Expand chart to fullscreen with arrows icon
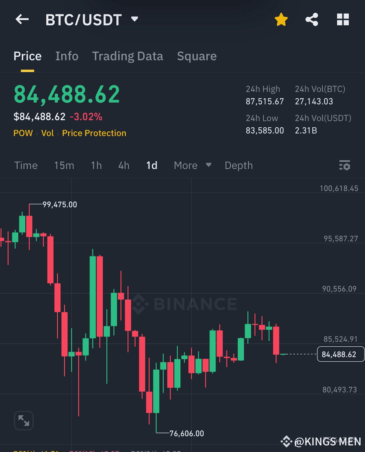Screen dimensions: 365x452 point(24,420)
